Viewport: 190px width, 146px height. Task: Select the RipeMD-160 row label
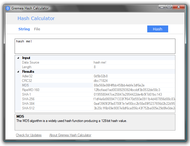click(31, 90)
